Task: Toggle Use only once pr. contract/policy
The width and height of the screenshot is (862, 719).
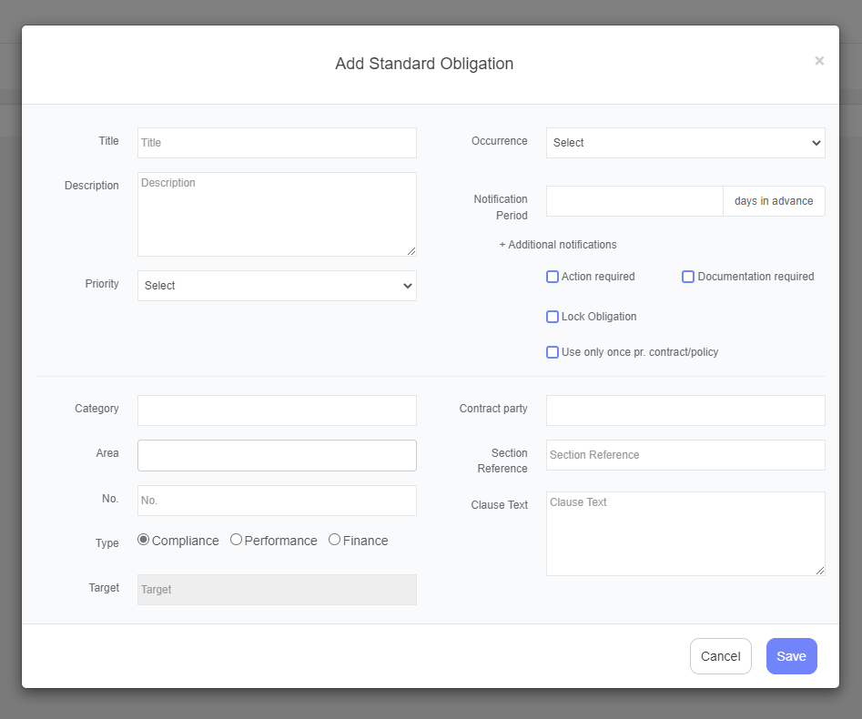Action: (553, 352)
